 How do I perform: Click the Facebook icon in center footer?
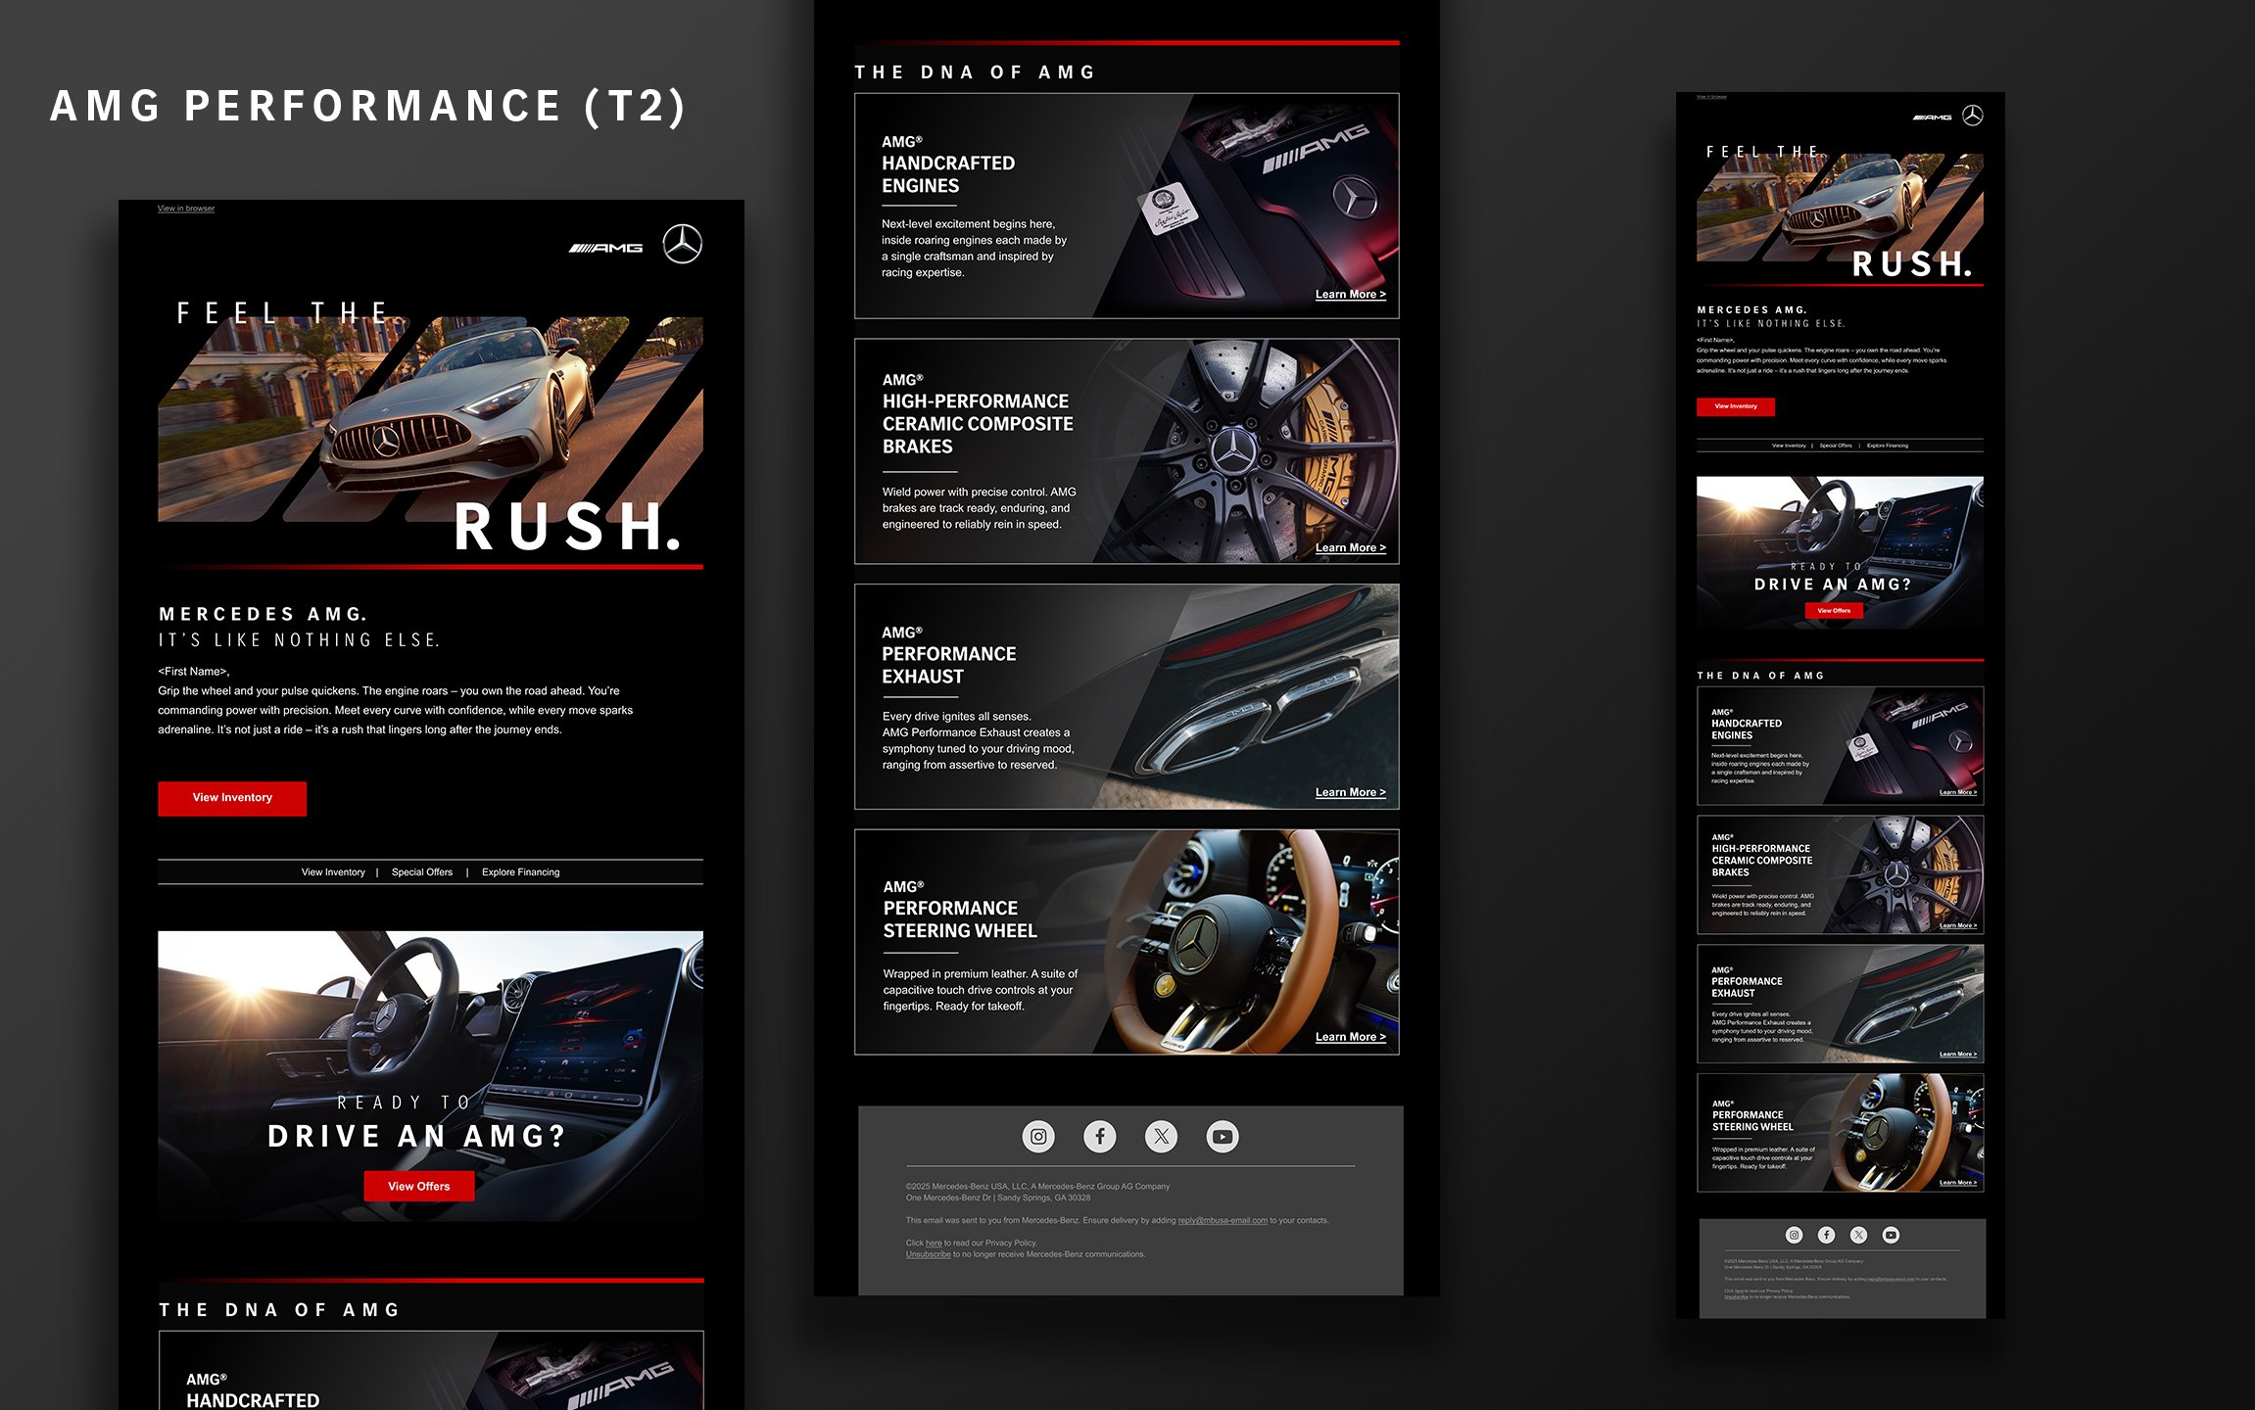[1100, 1136]
